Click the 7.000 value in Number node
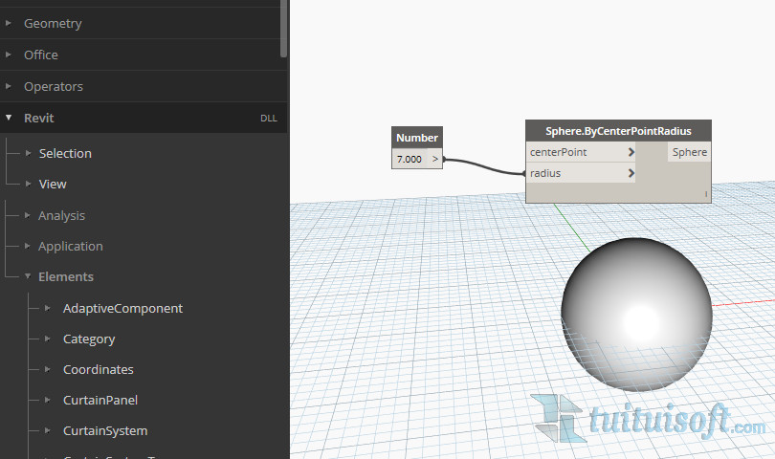775x459 pixels. (x=410, y=160)
